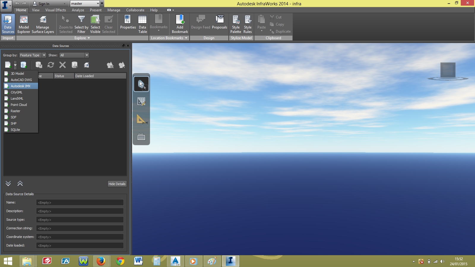Image resolution: width=475 pixels, height=267 pixels.
Task: Click the add database data source icon
Action: [23, 65]
